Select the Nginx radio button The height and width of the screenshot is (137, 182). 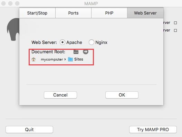(92, 42)
